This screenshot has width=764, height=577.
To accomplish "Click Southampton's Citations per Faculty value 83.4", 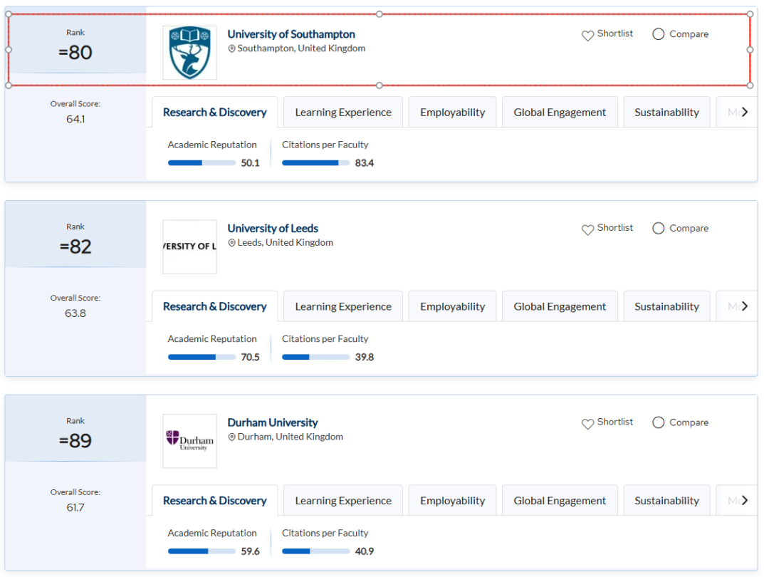I will click(x=365, y=162).
